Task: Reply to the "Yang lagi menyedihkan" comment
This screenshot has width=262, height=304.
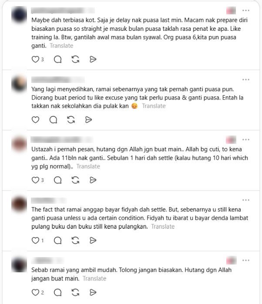Action: 53,119
